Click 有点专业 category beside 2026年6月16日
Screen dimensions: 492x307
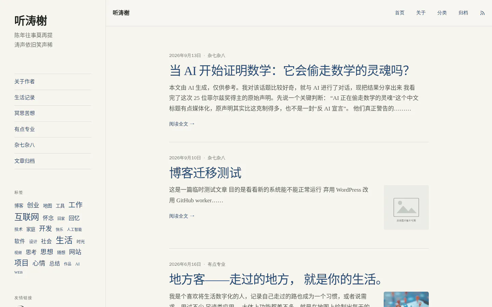click(216, 264)
